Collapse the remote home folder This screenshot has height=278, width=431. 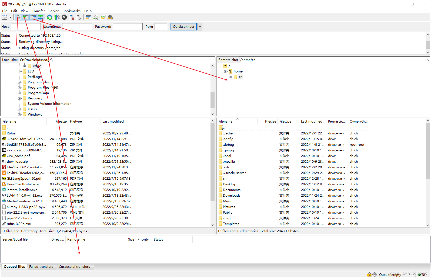coord(225,71)
